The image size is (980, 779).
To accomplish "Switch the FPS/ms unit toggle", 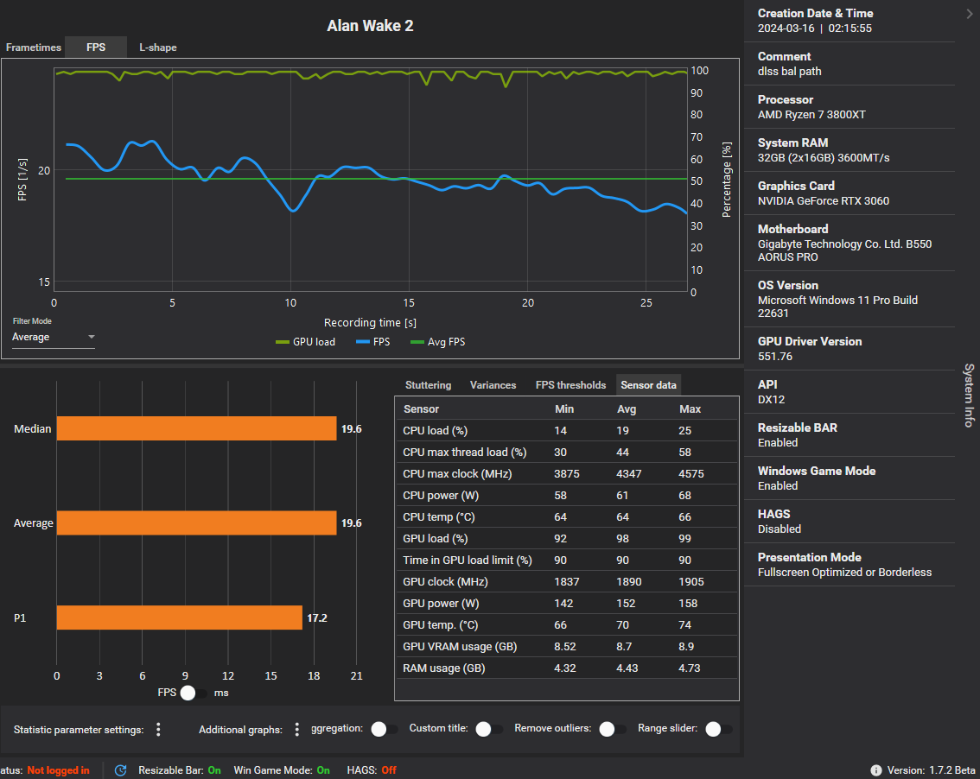I will click(x=194, y=693).
